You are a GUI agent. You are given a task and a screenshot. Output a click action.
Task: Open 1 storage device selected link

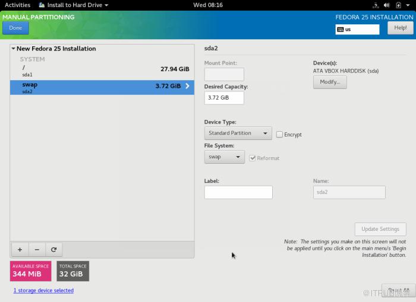coord(43,290)
